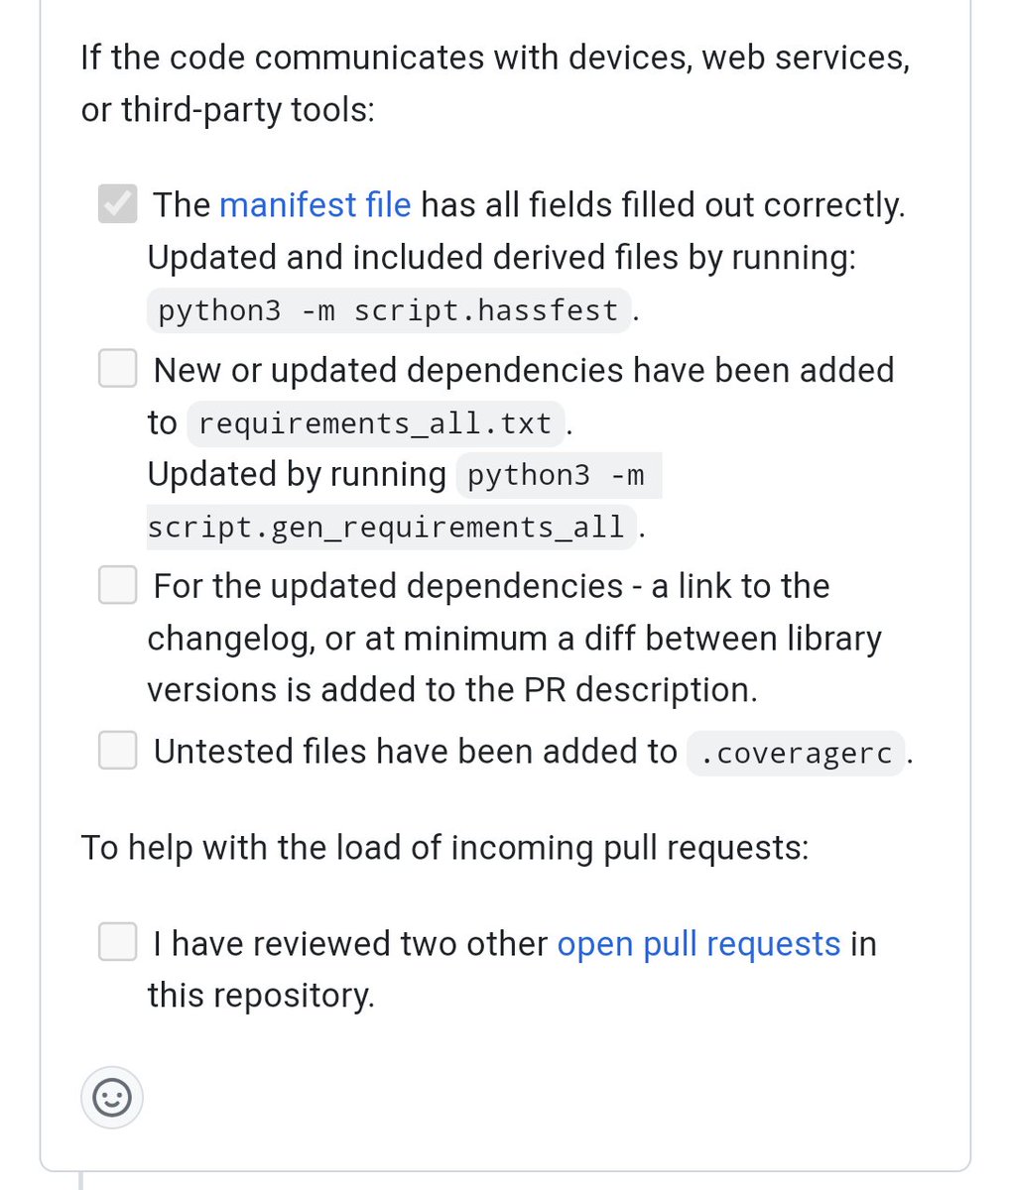Check the requirements_all.txt dependencies checkbox

coord(117,370)
